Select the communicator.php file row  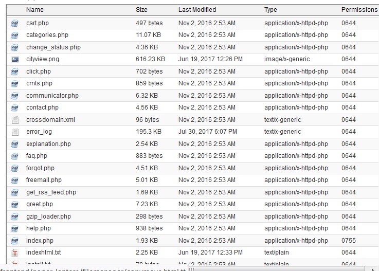click(x=52, y=96)
